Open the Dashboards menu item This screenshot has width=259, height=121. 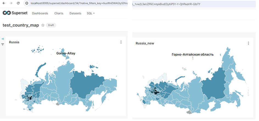click(40, 13)
